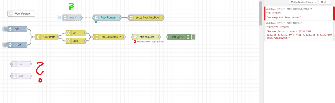Click the input port of debug 73
Image resolution: width=335 pixels, height=103 pixels.
pyautogui.click(x=167, y=37)
